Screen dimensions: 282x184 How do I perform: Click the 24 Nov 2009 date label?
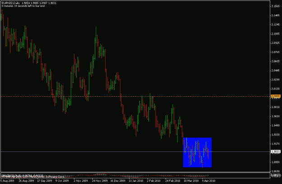point(100,180)
